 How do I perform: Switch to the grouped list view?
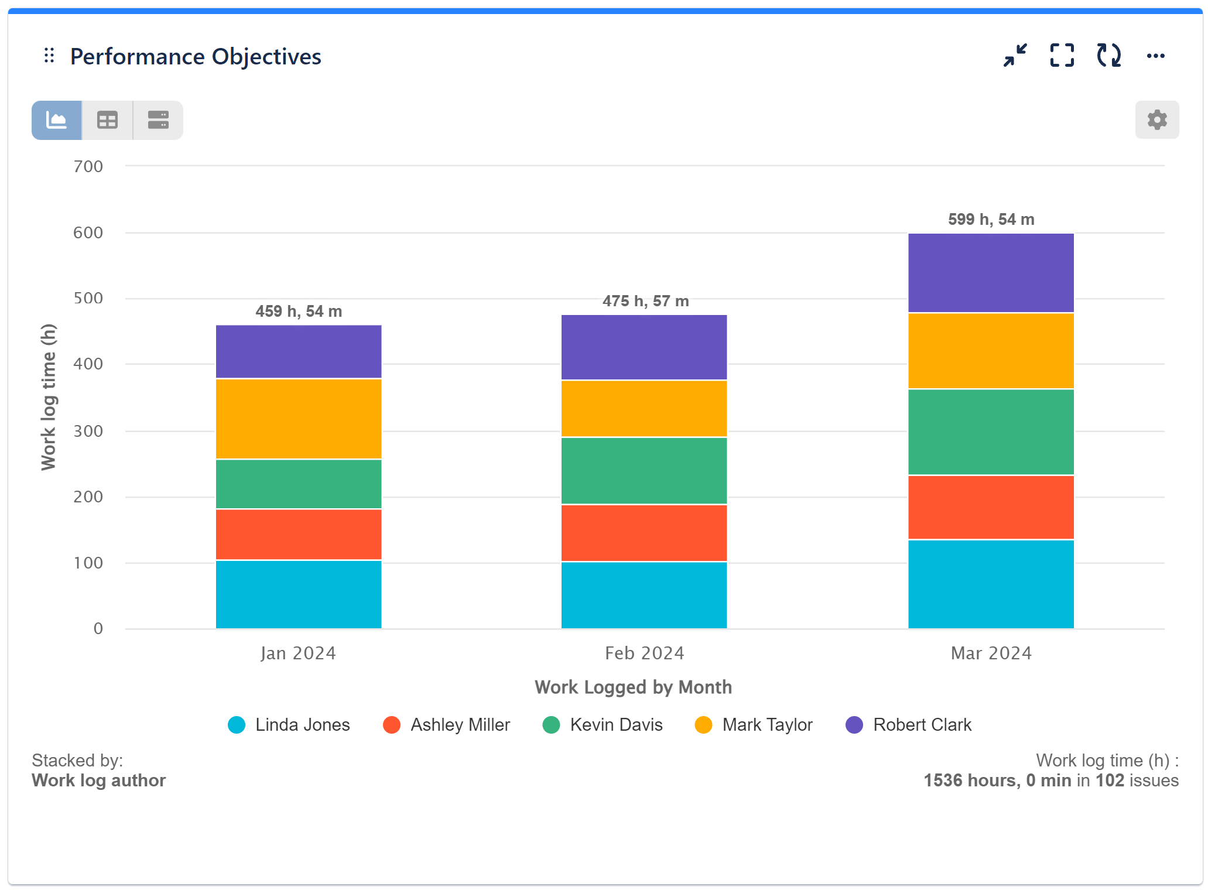coord(157,119)
